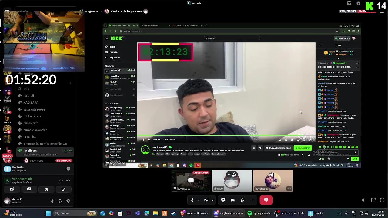The image size is (388, 218).
Task: Edit the channel status text
Action: tap(40, 155)
